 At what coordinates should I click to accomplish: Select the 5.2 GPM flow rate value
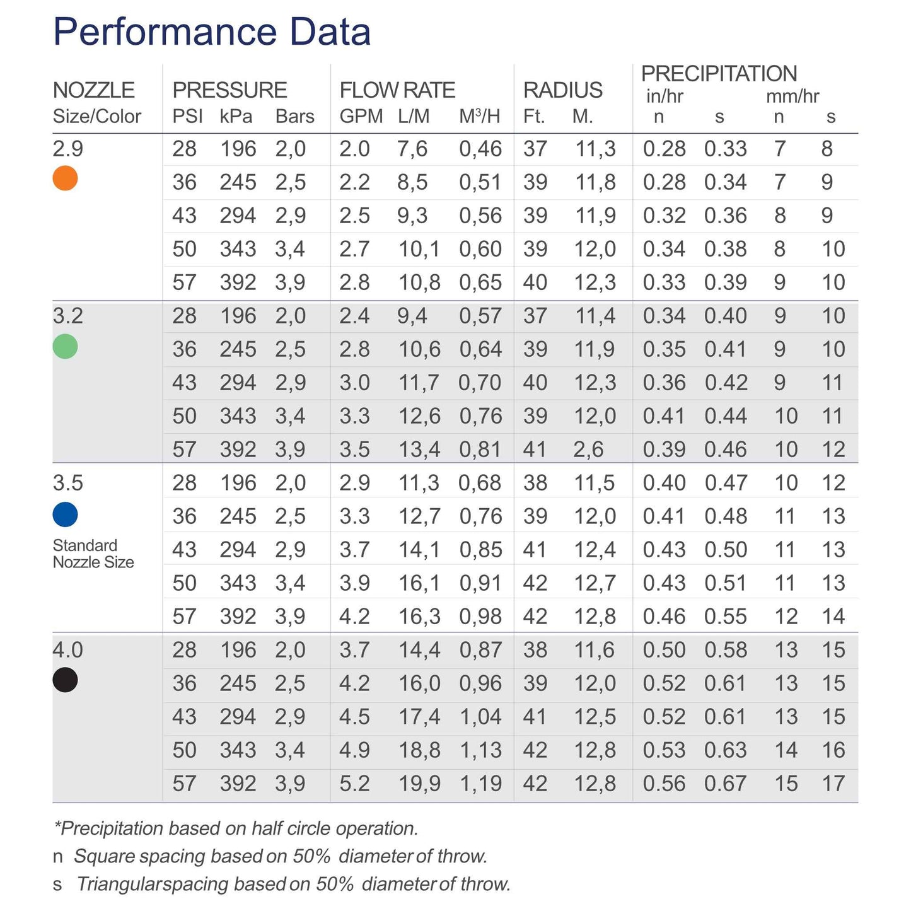(354, 784)
